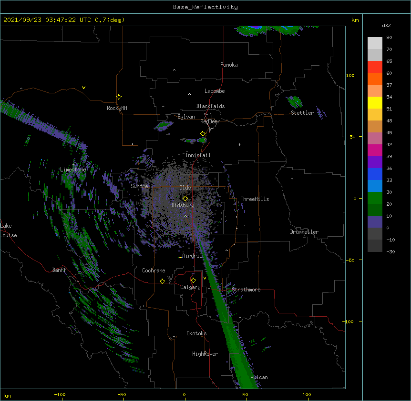Screen dimensions: 411x401
Task: Select the yellow diamond marker between Olds and Didsbury
Action: pyautogui.click(x=185, y=199)
